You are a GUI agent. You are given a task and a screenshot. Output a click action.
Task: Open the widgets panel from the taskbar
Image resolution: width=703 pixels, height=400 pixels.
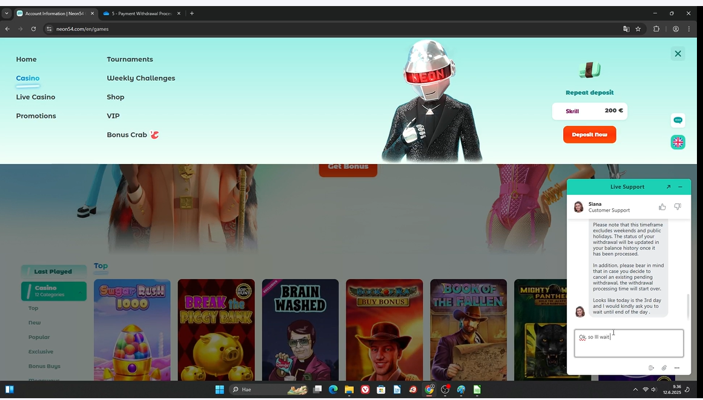10,389
